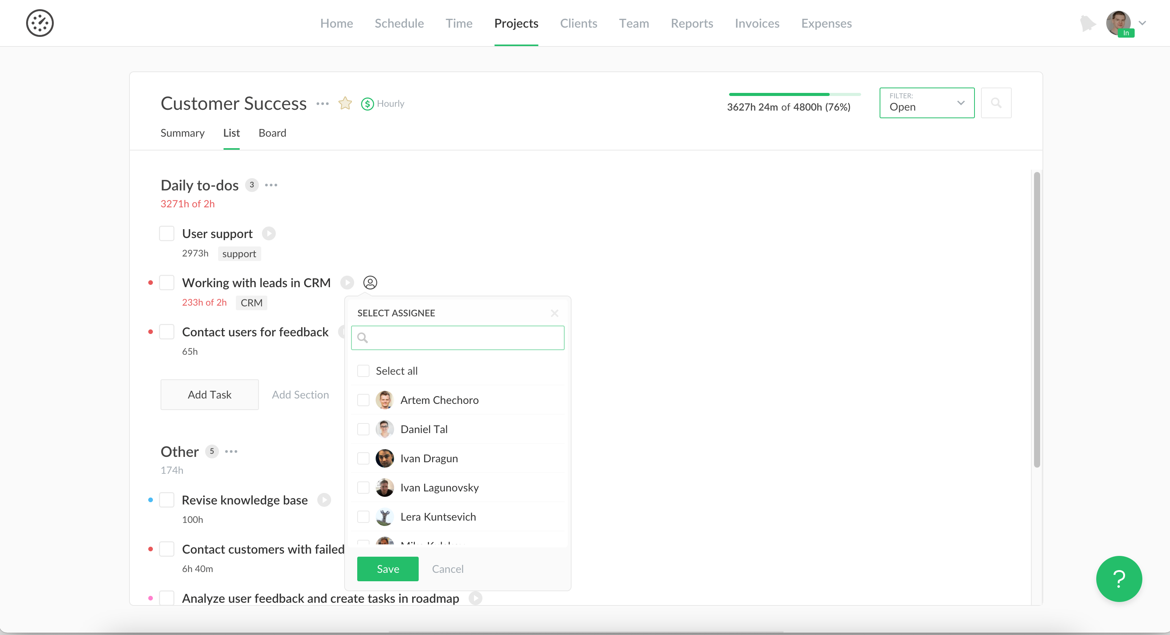Mark User support task complete

[167, 233]
